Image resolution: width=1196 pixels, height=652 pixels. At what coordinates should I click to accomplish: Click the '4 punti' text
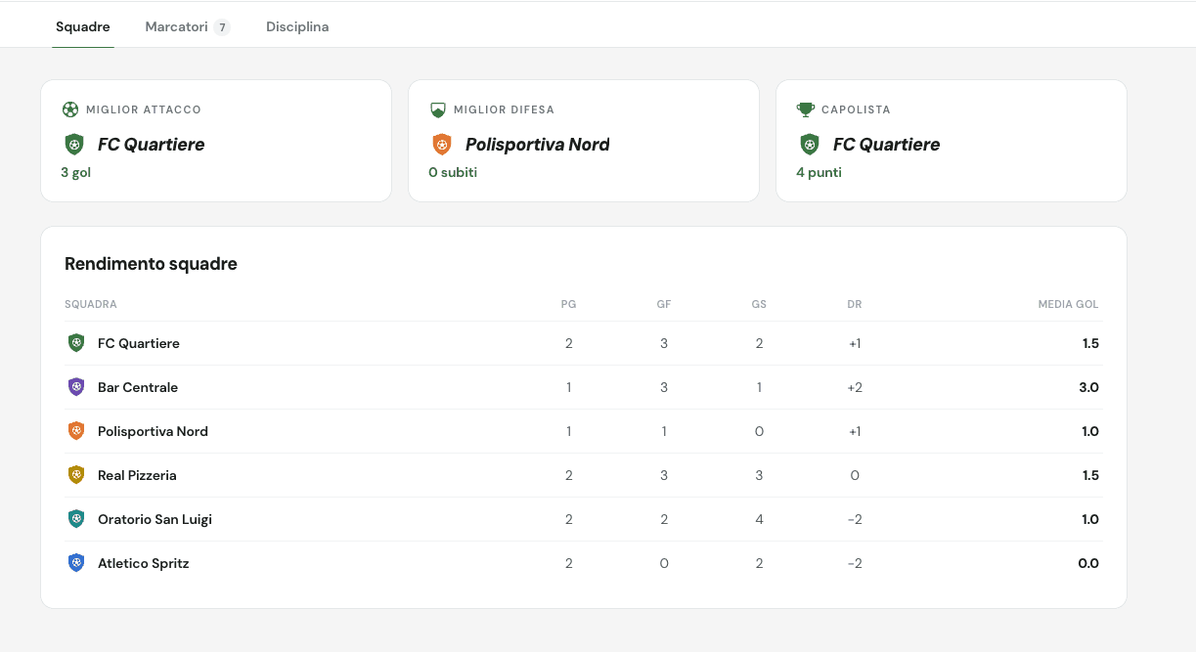click(x=819, y=173)
